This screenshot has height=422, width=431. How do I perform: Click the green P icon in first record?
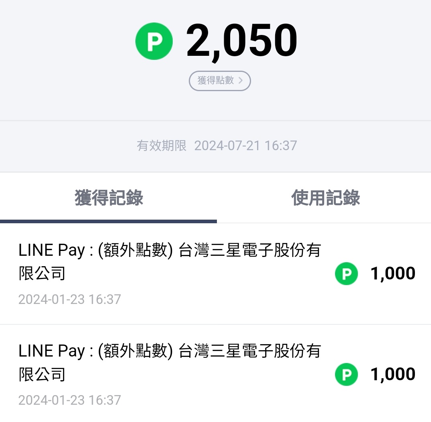point(346,273)
